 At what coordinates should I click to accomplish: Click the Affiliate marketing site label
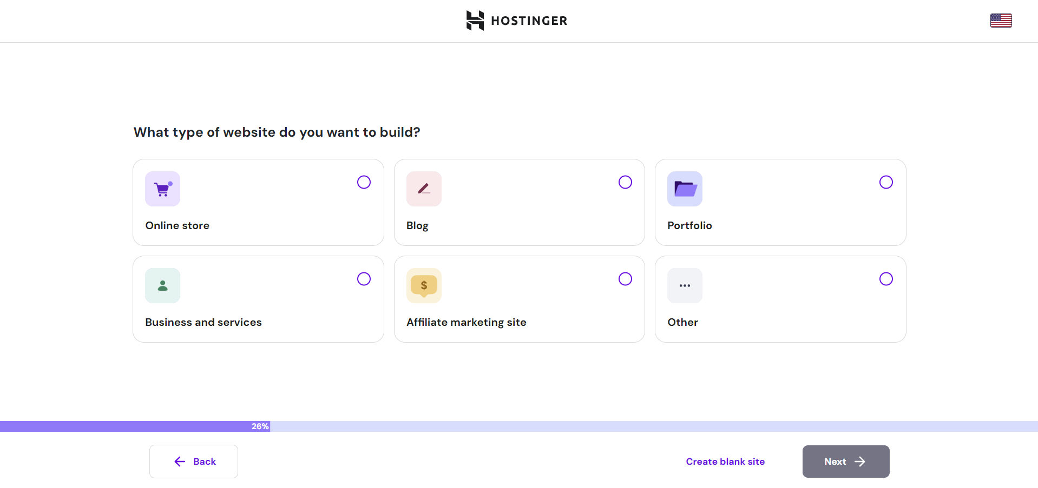pyautogui.click(x=466, y=322)
